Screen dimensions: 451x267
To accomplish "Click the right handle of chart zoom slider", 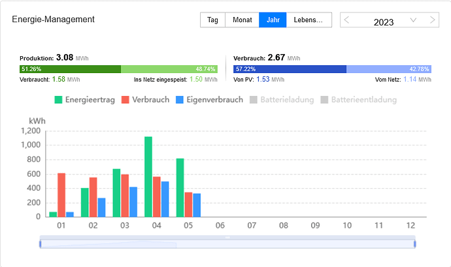I will 415,244.
